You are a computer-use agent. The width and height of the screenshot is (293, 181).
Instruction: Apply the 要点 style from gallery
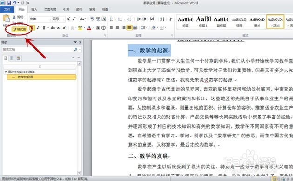[x=257, y=22]
